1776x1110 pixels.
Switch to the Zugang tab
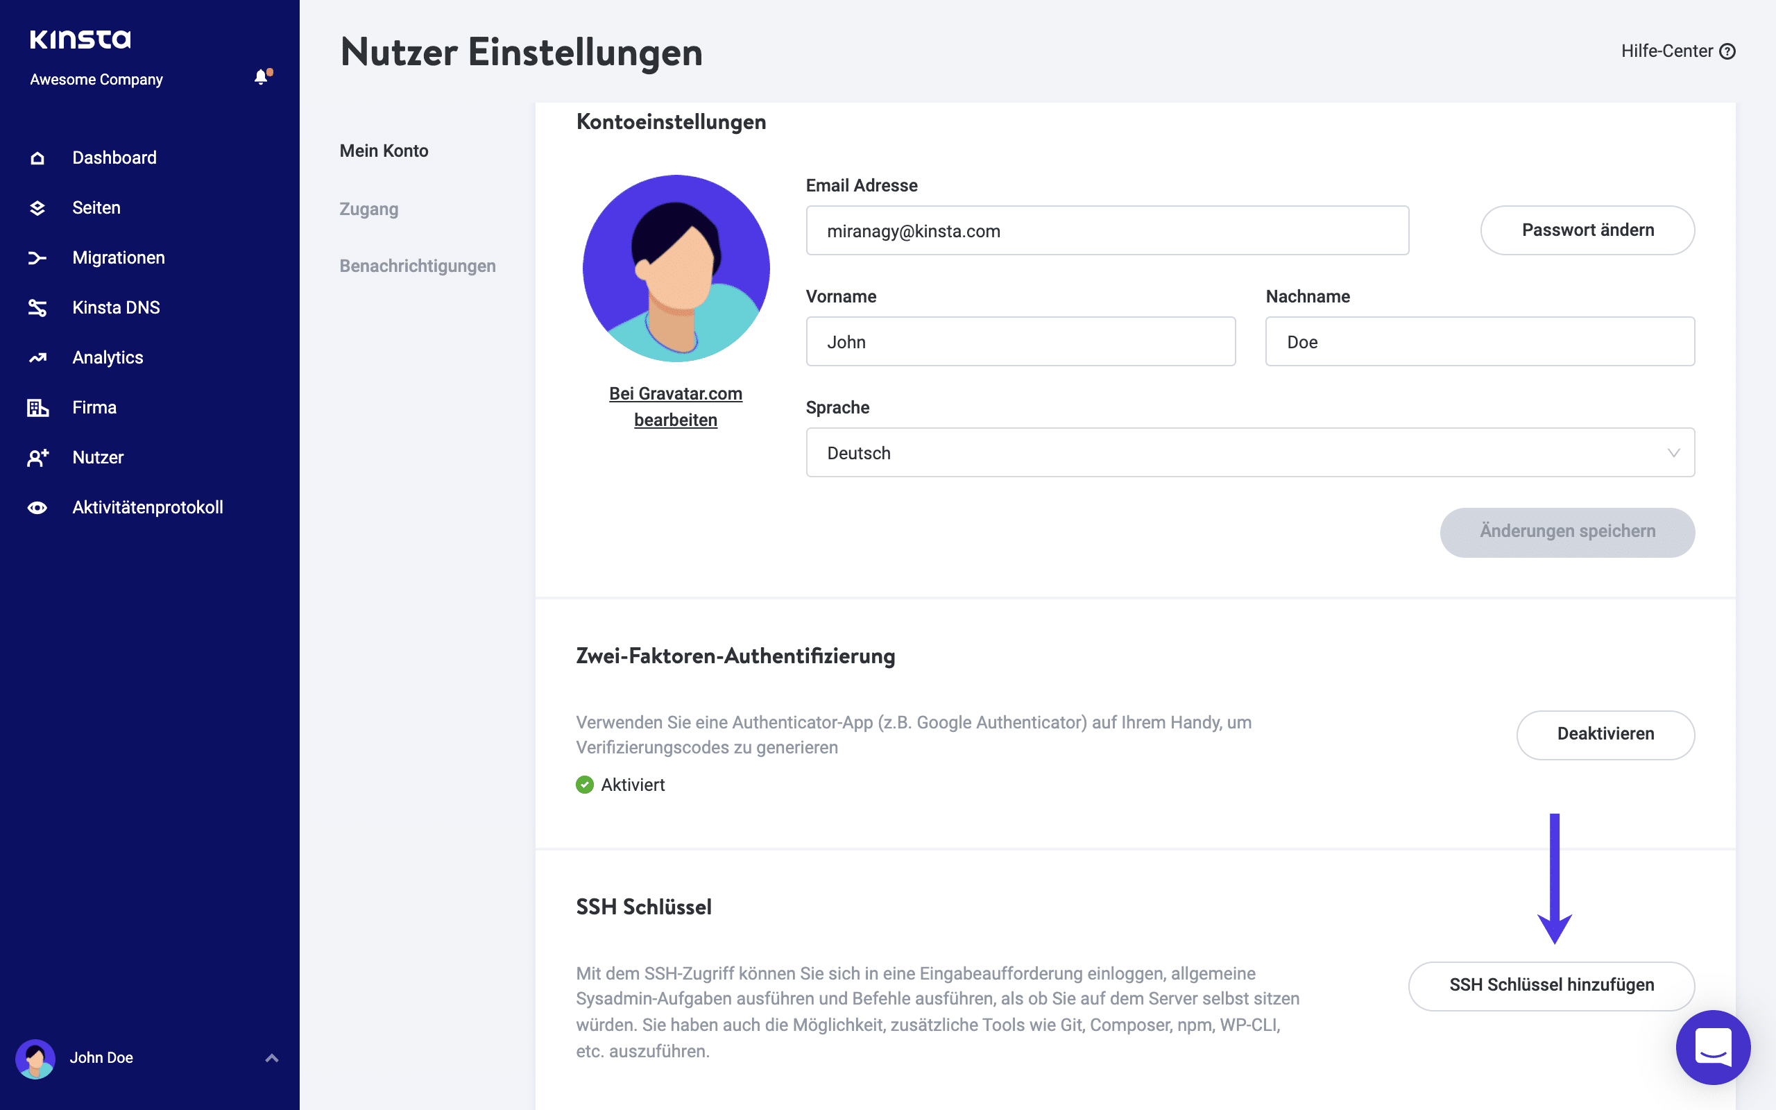coord(369,210)
